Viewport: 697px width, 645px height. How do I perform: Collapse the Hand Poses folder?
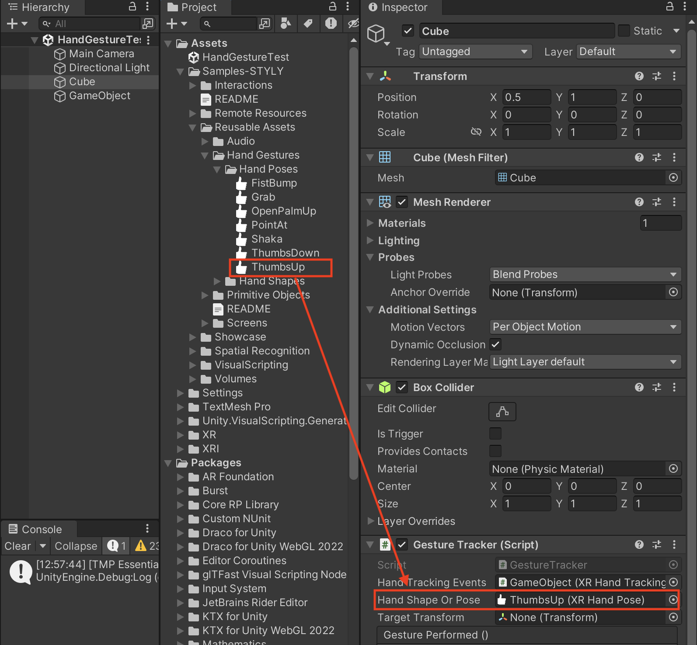[217, 169]
